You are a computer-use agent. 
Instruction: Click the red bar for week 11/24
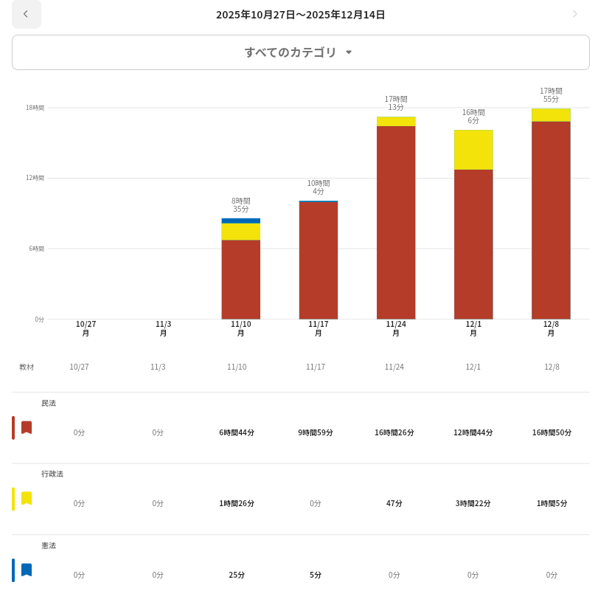pos(396,221)
